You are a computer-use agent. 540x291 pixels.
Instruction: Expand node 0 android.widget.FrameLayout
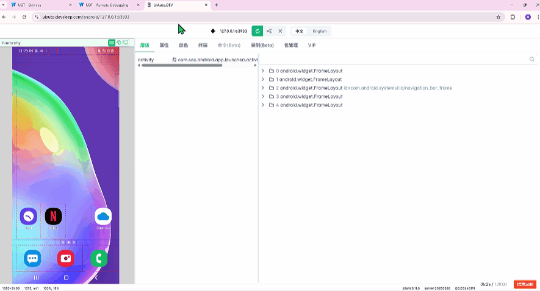pyautogui.click(x=263, y=71)
